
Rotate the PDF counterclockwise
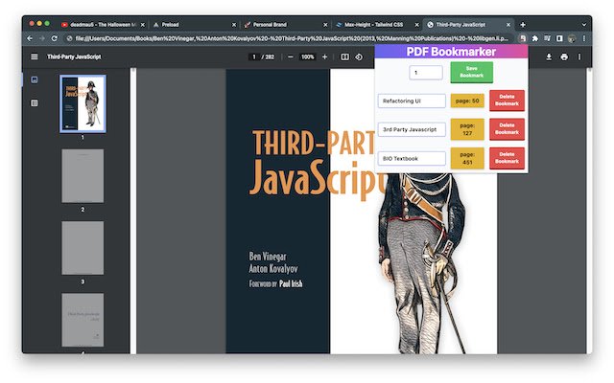click(359, 57)
